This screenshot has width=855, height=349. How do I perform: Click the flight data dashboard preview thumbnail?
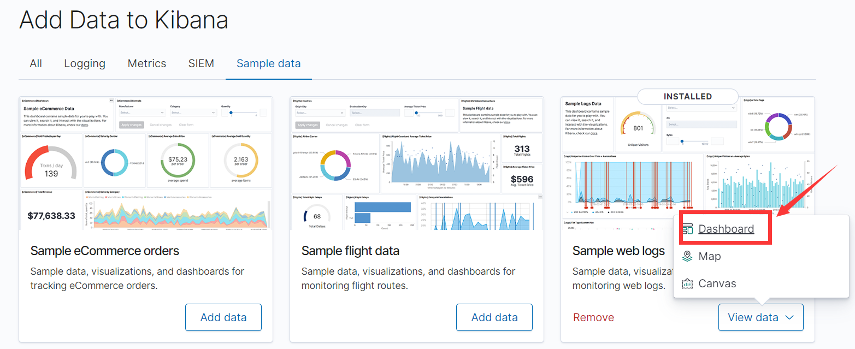pos(417,163)
